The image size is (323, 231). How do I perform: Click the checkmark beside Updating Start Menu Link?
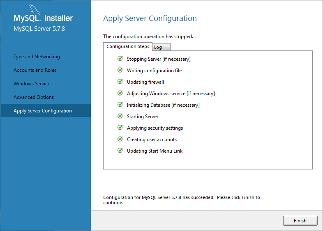click(120, 151)
